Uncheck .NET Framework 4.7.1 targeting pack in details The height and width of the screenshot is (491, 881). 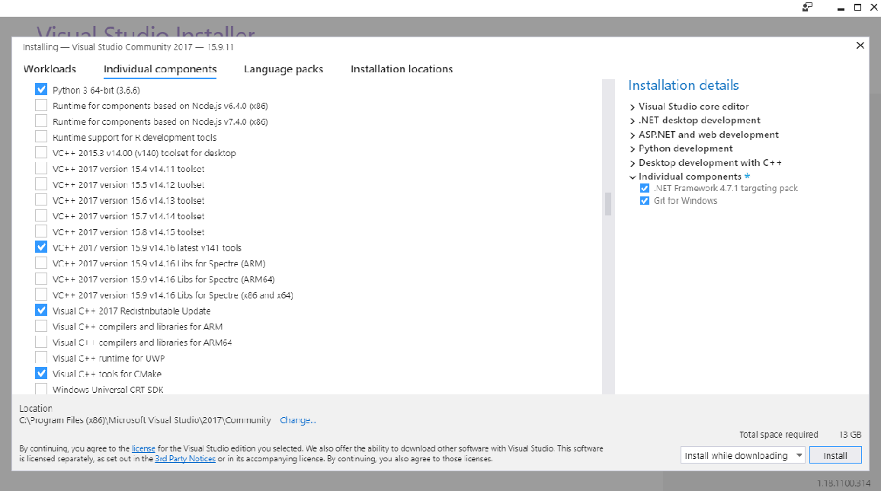[645, 188]
